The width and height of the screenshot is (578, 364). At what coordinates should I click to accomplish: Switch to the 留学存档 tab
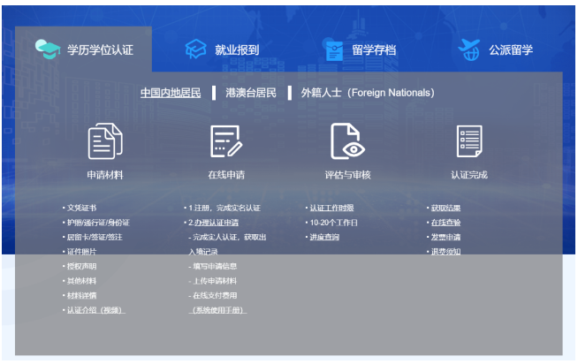pyautogui.click(x=361, y=49)
